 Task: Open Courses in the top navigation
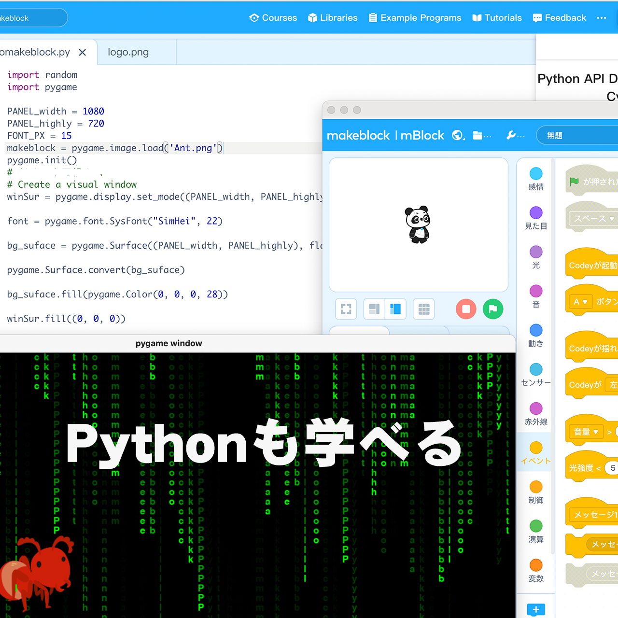(273, 18)
